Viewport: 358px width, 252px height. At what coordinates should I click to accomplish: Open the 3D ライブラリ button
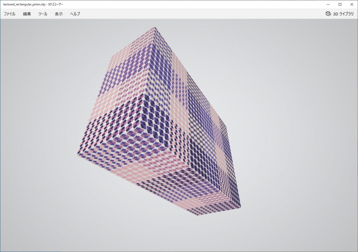click(x=339, y=14)
